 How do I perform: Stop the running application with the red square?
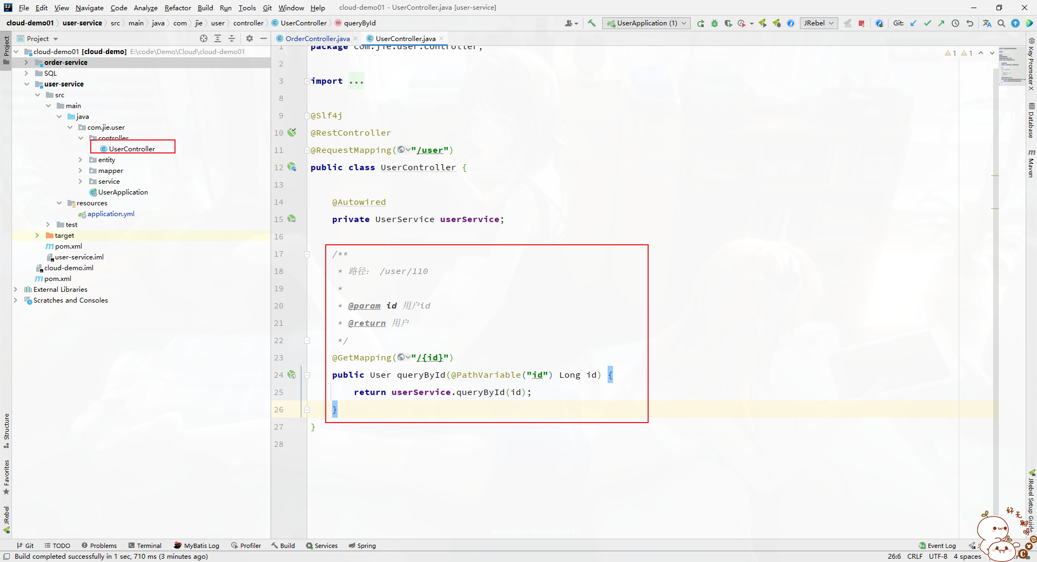click(x=861, y=23)
